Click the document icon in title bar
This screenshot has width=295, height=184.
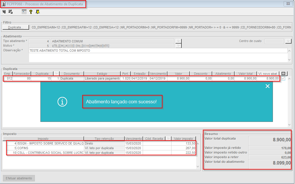coord(3,4)
